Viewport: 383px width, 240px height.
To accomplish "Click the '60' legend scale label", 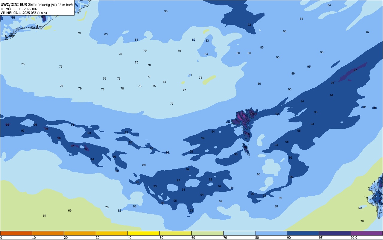I will (193, 238).
